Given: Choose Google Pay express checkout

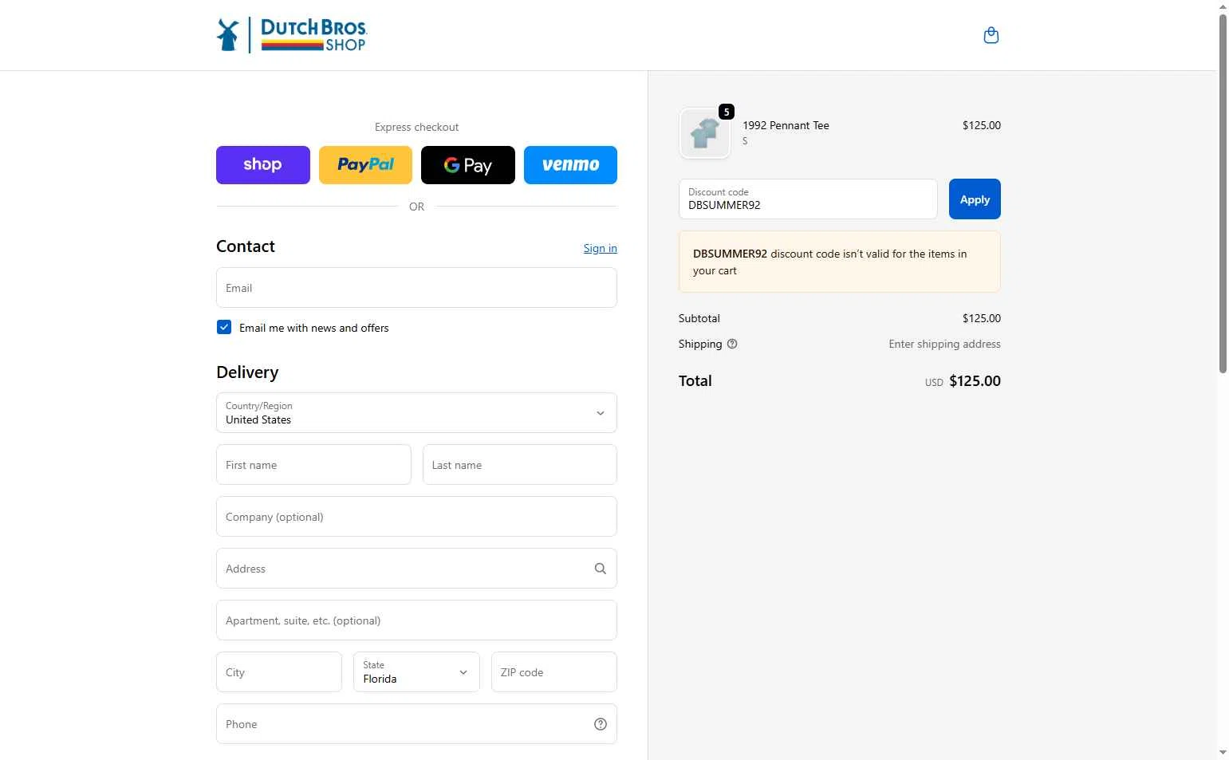Looking at the screenshot, I should coord(468,165).
